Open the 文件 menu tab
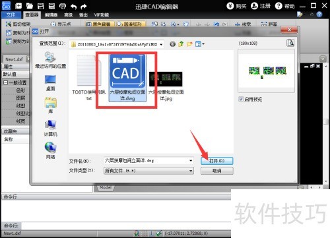Screen dimensions: 330x238 pos(11,15)
